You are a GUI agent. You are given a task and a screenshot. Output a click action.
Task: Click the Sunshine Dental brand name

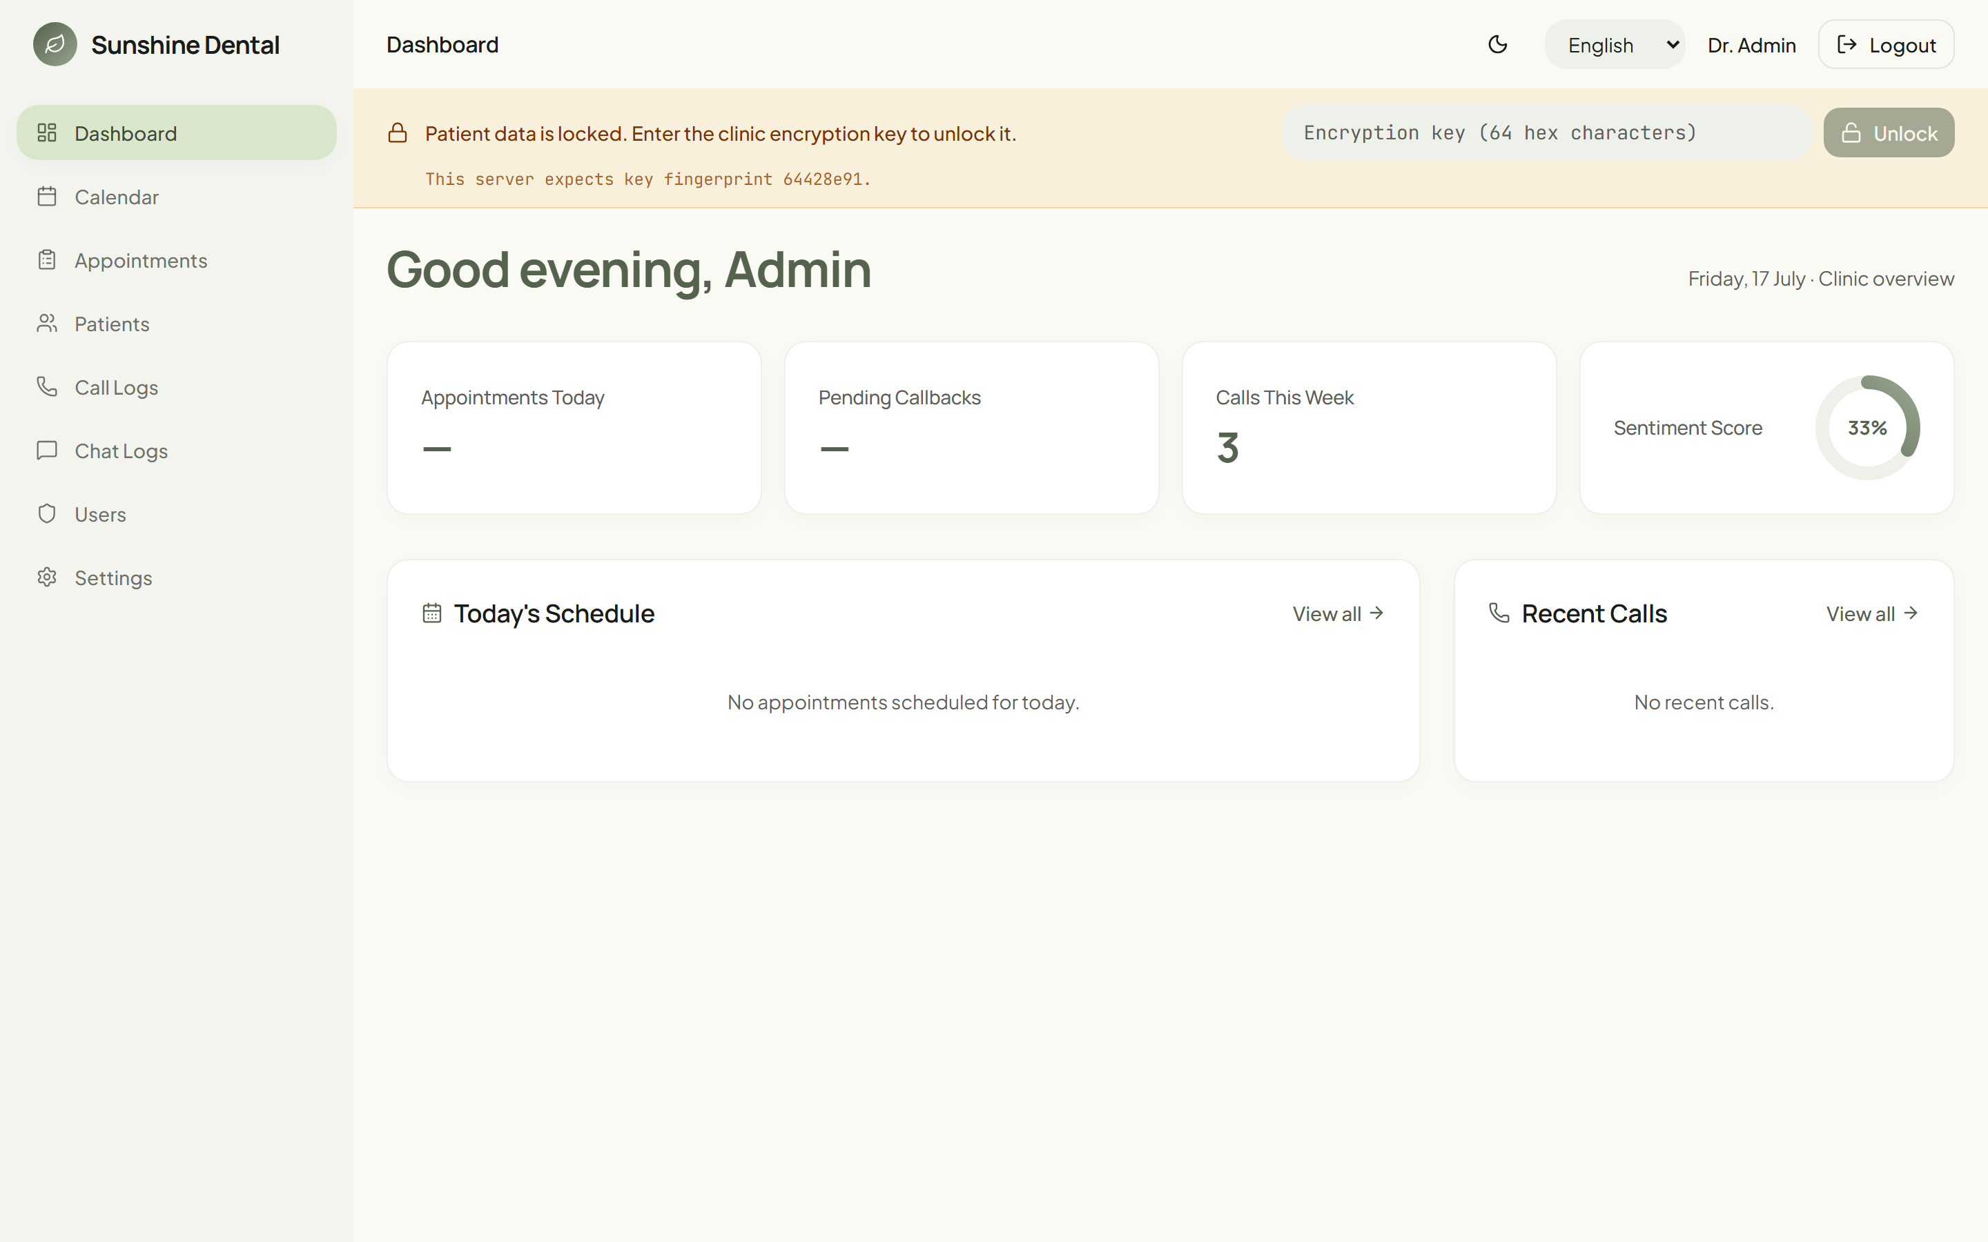[x=185, y=45]
